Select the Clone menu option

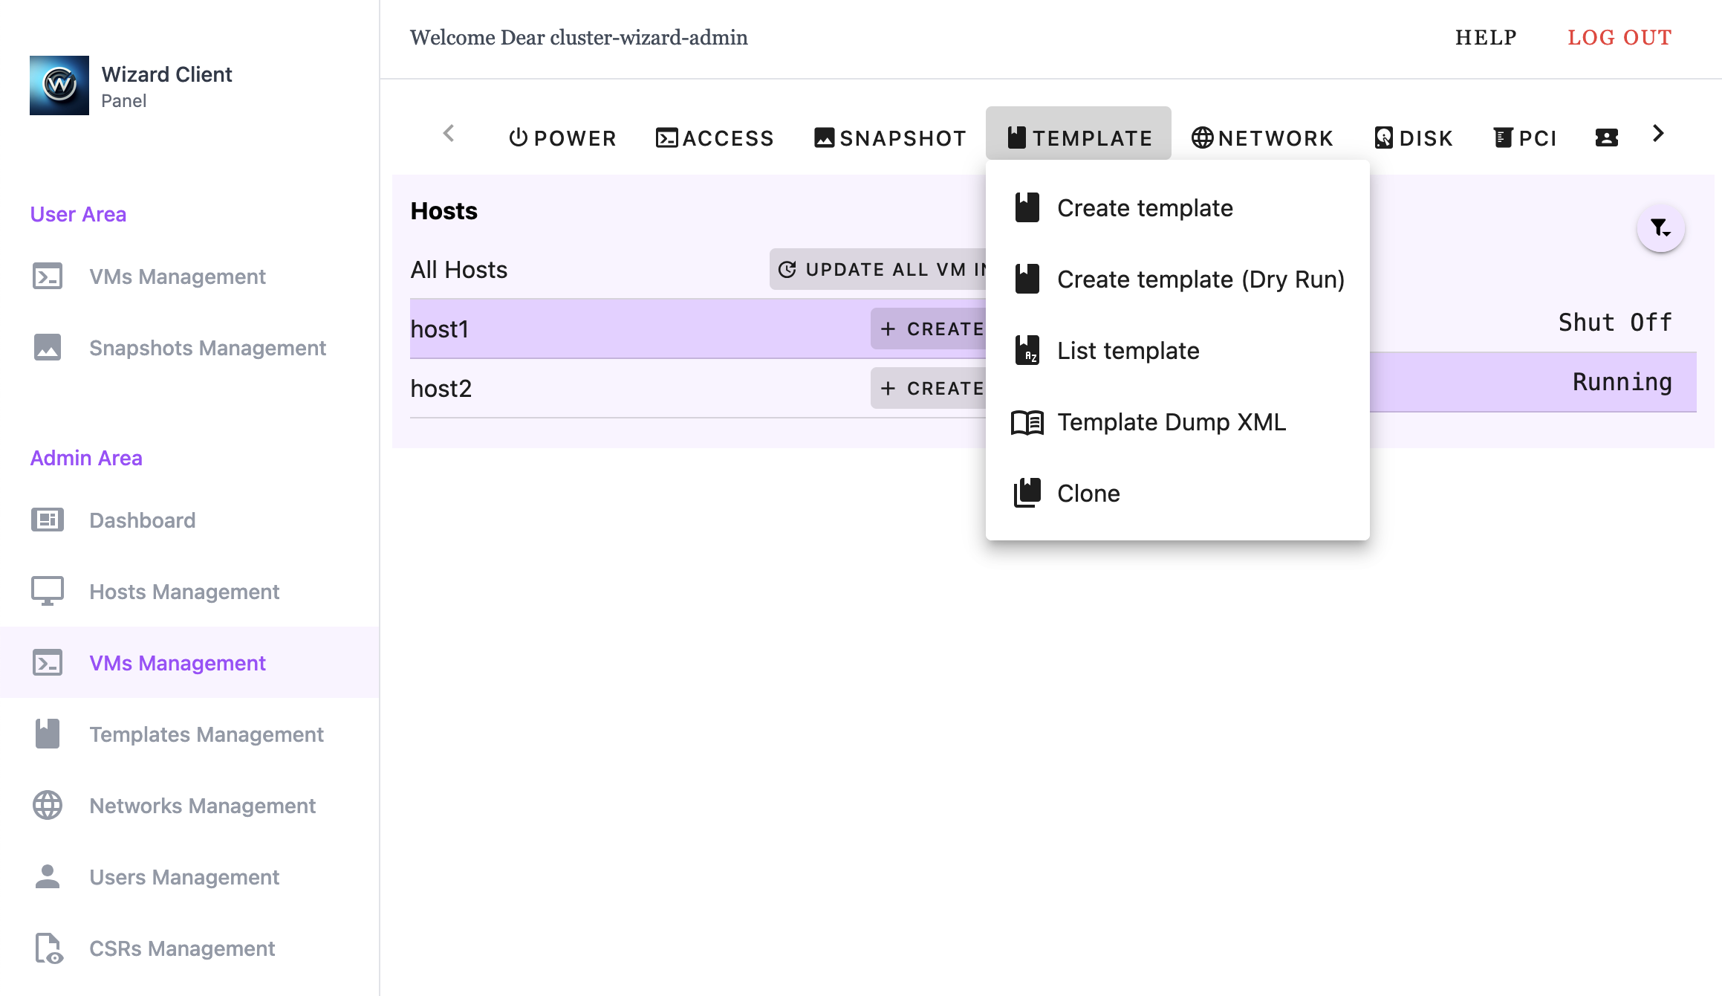1088,494
